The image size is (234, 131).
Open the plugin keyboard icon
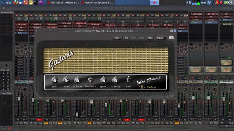[x=171, y=38]
